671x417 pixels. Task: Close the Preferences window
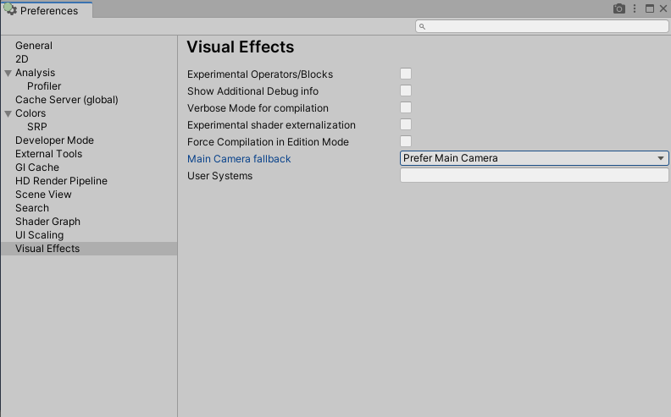click(663, 9)
